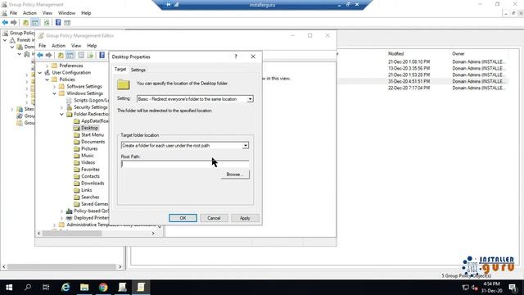Select Searches folder in tree
Screen dimensions: 524x295
pos(90,197)
